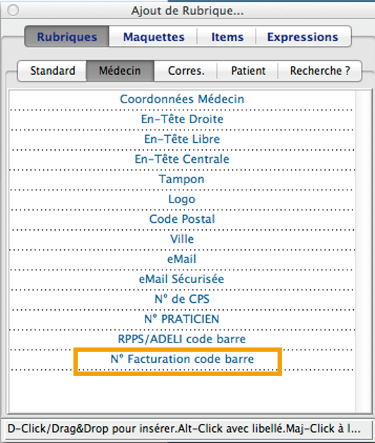
Task: Select En-Tête Centrale list item
Action: pos(182,159)
